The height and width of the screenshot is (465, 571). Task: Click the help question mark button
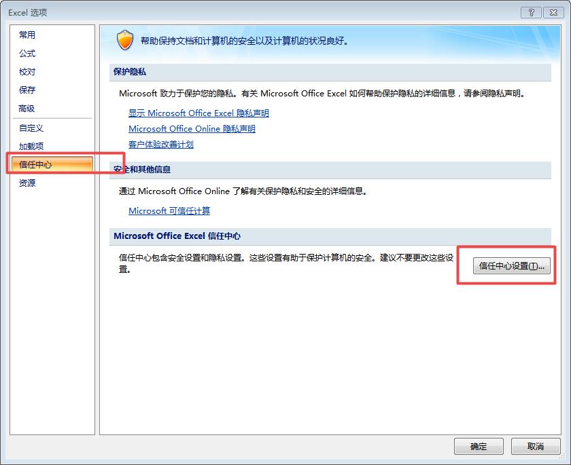pyautogui.click(x=532, y=13)
